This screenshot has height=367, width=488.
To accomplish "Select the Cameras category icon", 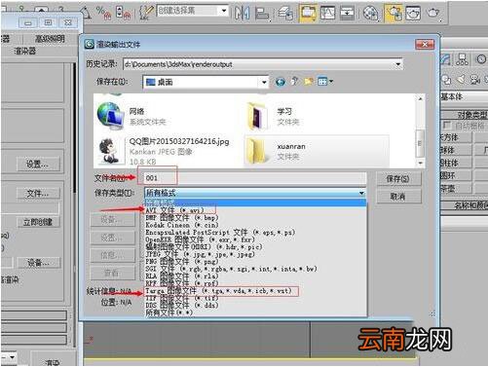I will [475, 80].
